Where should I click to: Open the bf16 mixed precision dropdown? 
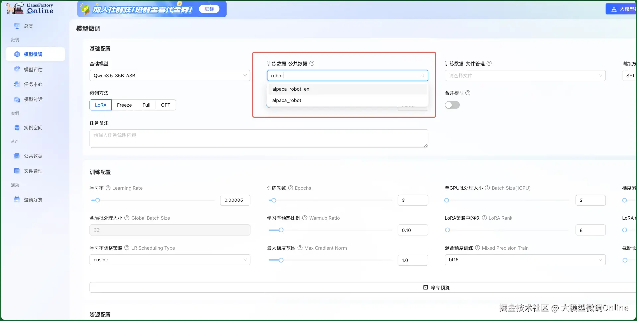point(525,260)
